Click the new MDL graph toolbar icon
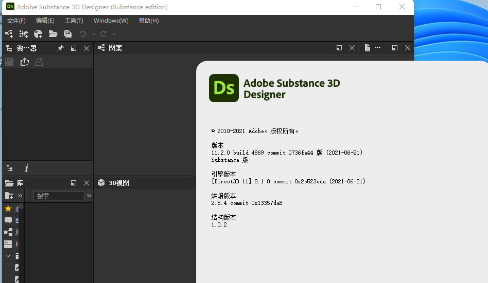 click(x=24, y=34)
